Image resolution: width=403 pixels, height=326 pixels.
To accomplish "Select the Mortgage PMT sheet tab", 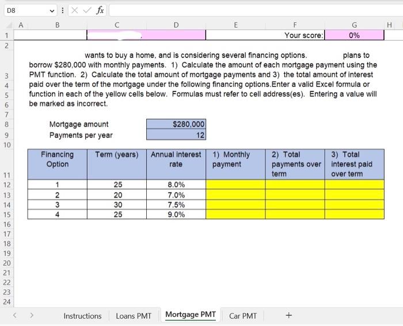I will pos(191,315).
